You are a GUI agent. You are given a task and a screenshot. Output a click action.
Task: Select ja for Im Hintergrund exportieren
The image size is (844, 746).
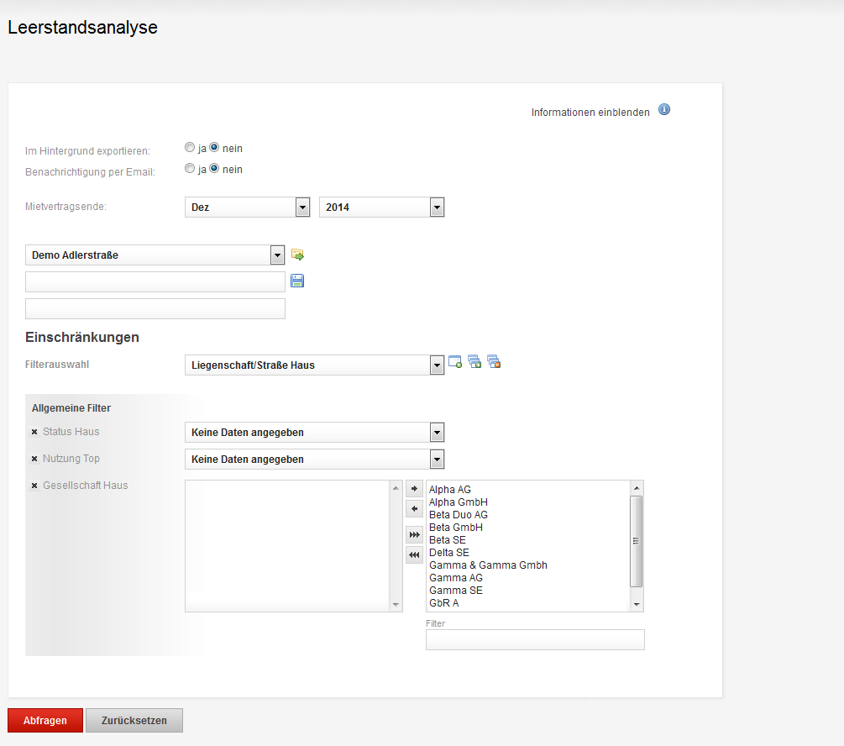tap(190, 147)
